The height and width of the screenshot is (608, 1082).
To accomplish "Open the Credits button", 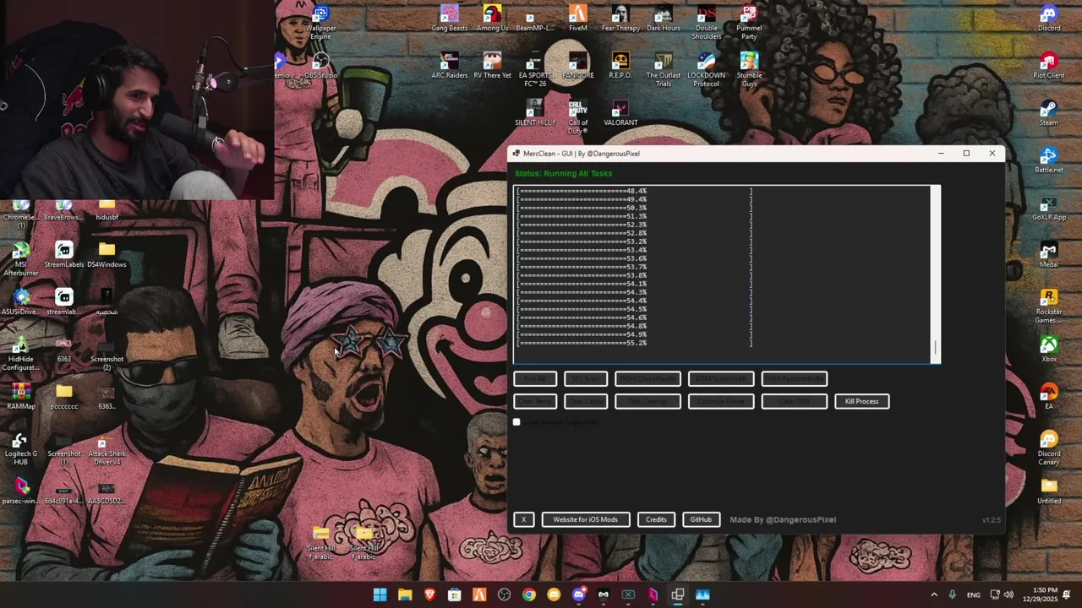I will (656, 519).
